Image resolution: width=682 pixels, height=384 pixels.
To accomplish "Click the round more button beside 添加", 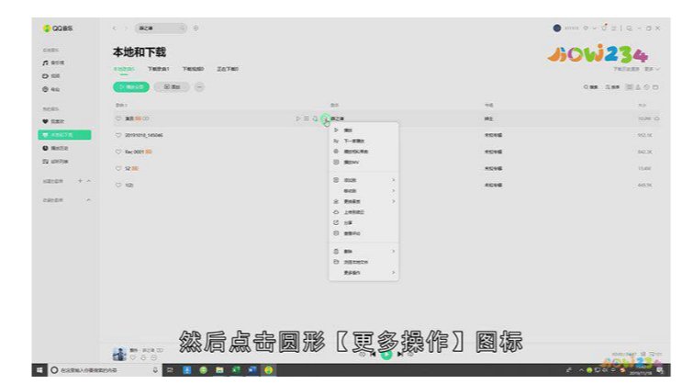I will tap(199, 87).
